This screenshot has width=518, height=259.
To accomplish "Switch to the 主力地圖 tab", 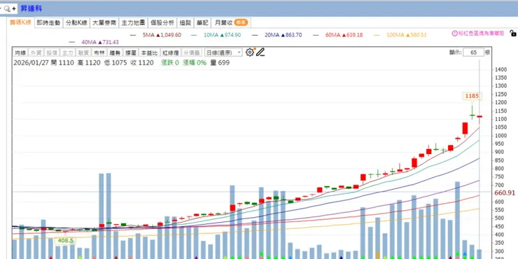I will [x=133, y=23].
